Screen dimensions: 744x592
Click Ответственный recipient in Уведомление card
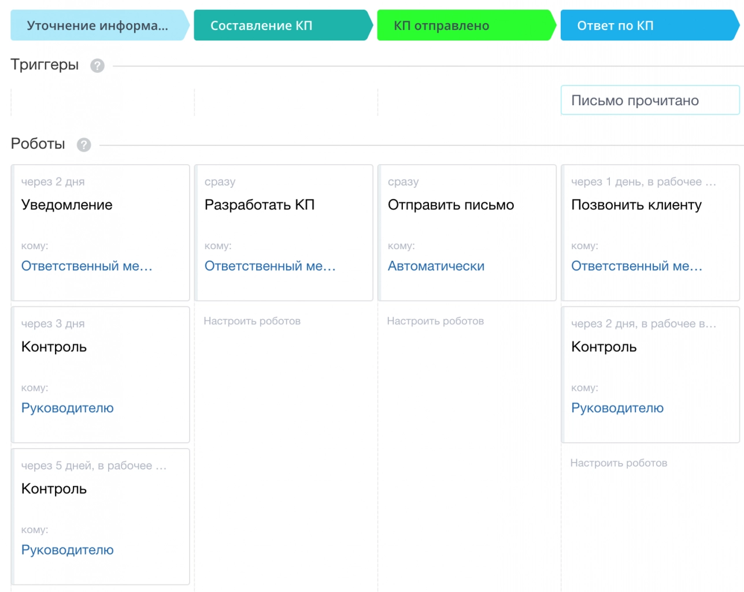pyautogui.click(x=87, y=266)
